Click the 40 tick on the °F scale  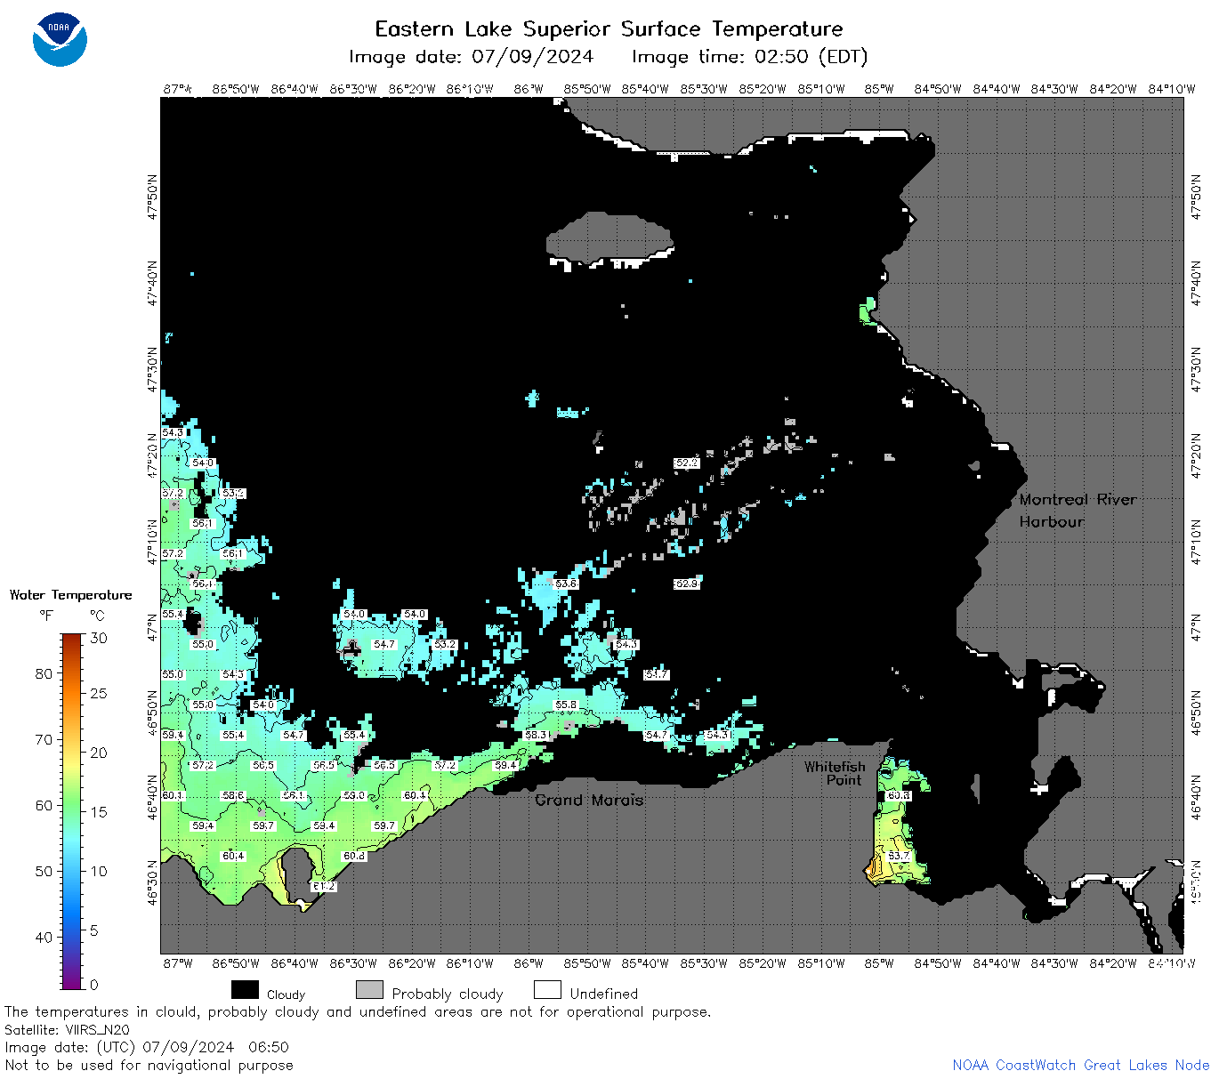coord(44,937)
